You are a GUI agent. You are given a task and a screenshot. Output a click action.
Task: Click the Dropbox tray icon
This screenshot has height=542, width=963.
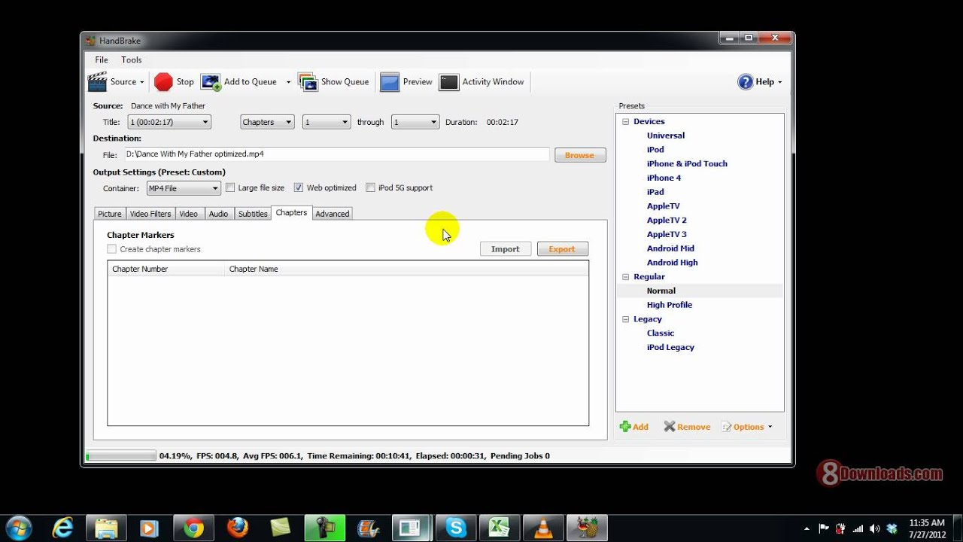click(892, 528)
